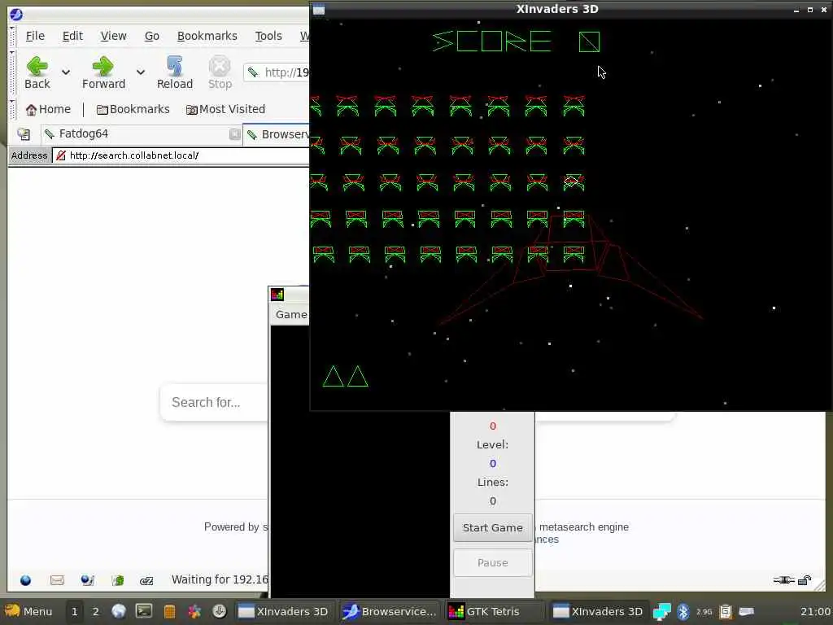
Task: Switch to virtual desktop 2
Action: click(x=96, y=612)
